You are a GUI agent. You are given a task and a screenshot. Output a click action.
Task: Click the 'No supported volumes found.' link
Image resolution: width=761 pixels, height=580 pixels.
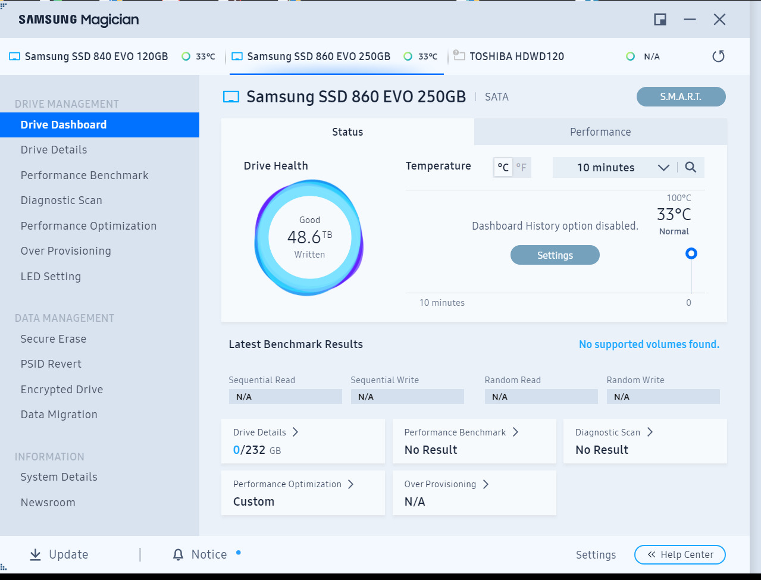coord(649,344)
